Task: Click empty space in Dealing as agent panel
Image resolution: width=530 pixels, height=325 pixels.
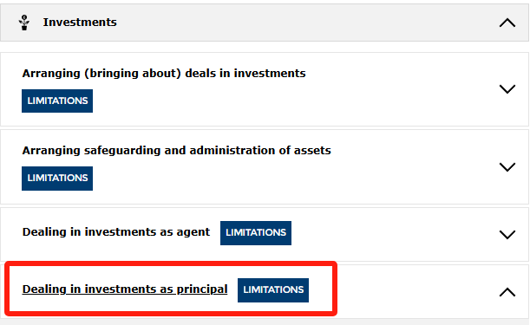Action: pyautogui.click(x=389, y=234)
